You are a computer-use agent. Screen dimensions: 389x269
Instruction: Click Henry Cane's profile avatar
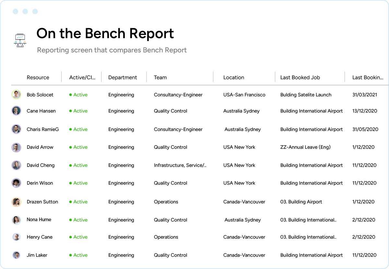[16, 237]
